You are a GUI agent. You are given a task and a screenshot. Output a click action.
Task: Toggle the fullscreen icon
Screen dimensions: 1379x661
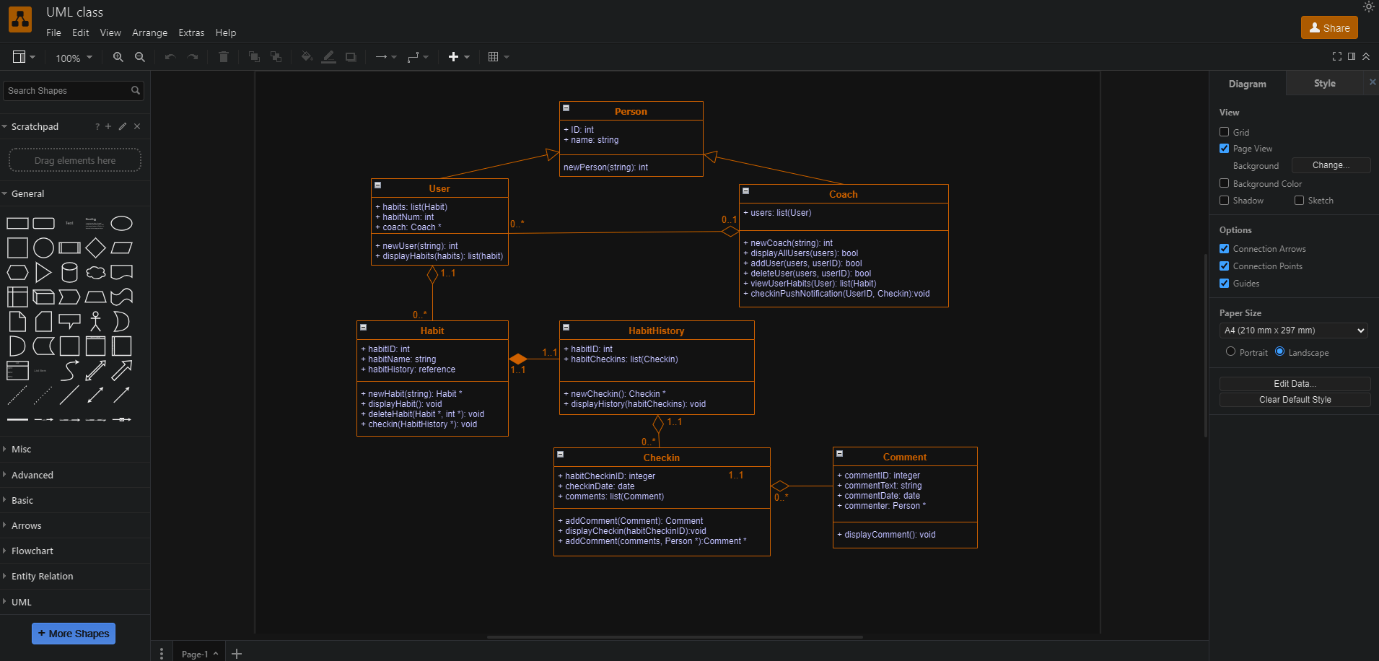[1336, 56]
